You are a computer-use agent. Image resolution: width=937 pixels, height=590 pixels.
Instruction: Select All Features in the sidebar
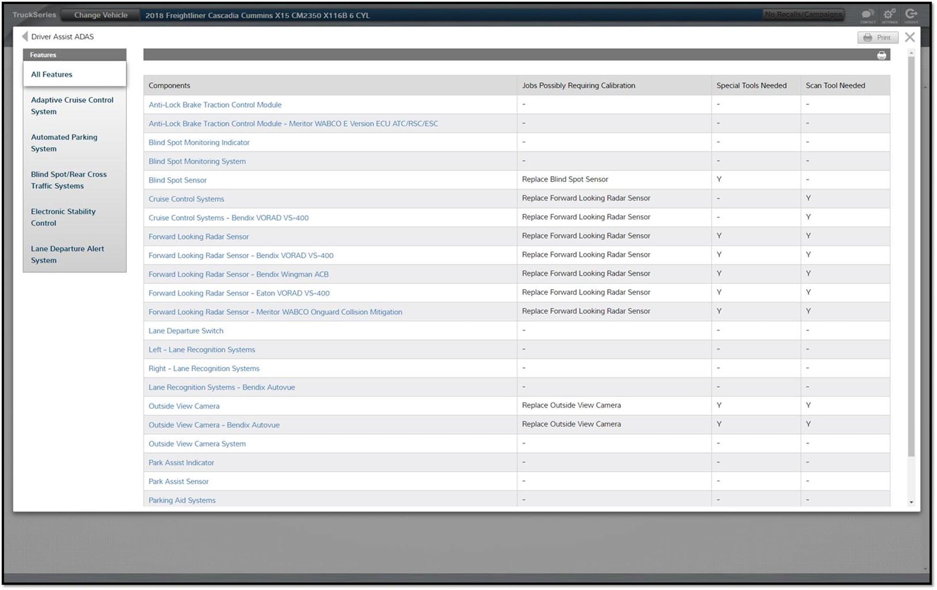(x=52, y=74)
